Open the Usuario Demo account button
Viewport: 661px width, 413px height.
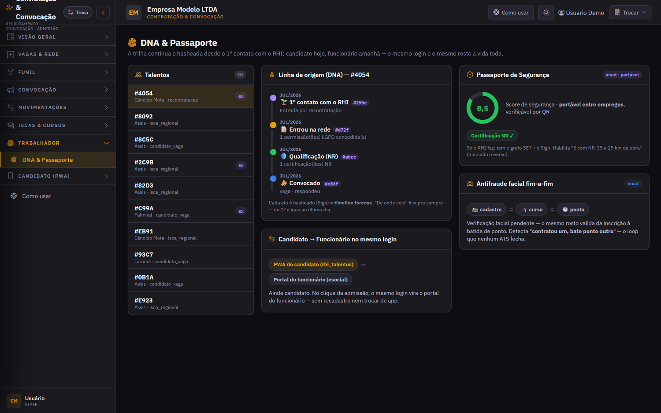(x=581, y=13)
